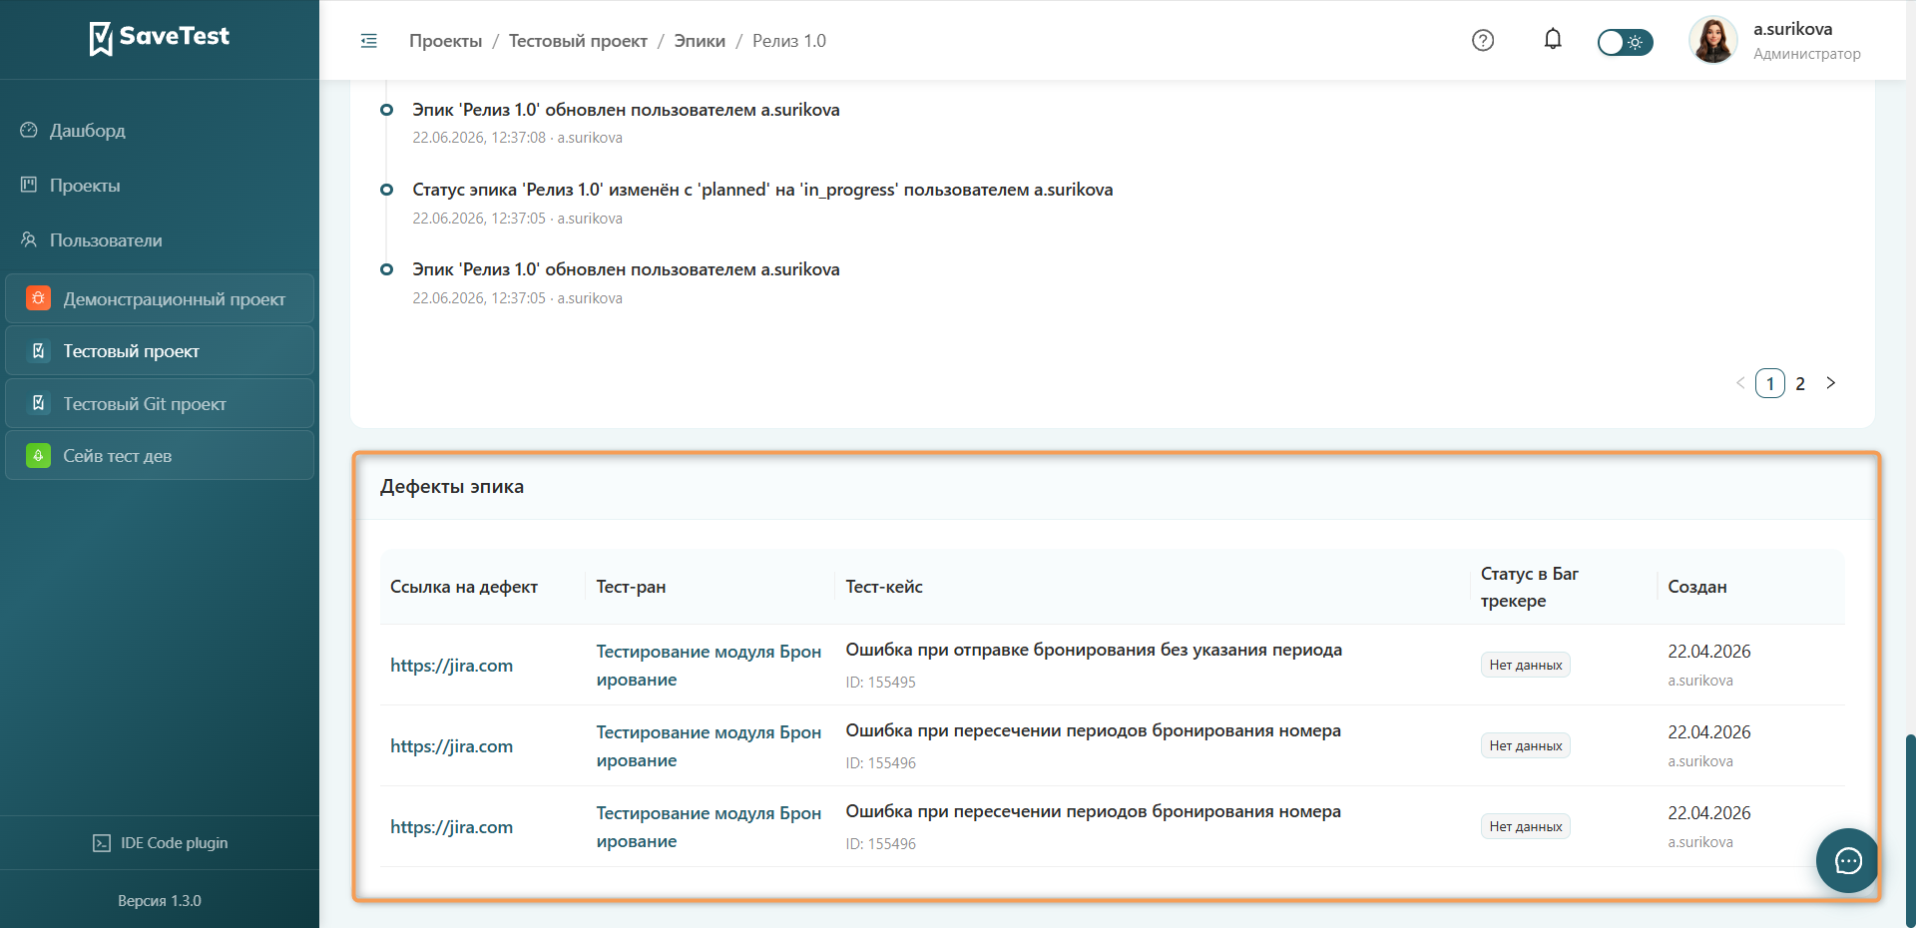1916x928 pixels.
Task: Click Дефекты эпика section title
Action: 452,487
